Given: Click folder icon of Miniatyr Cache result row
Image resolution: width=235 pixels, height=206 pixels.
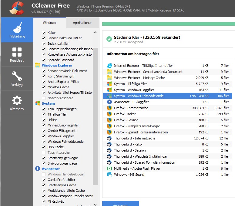Looking at the screenshot, I should tap(109, 78).
